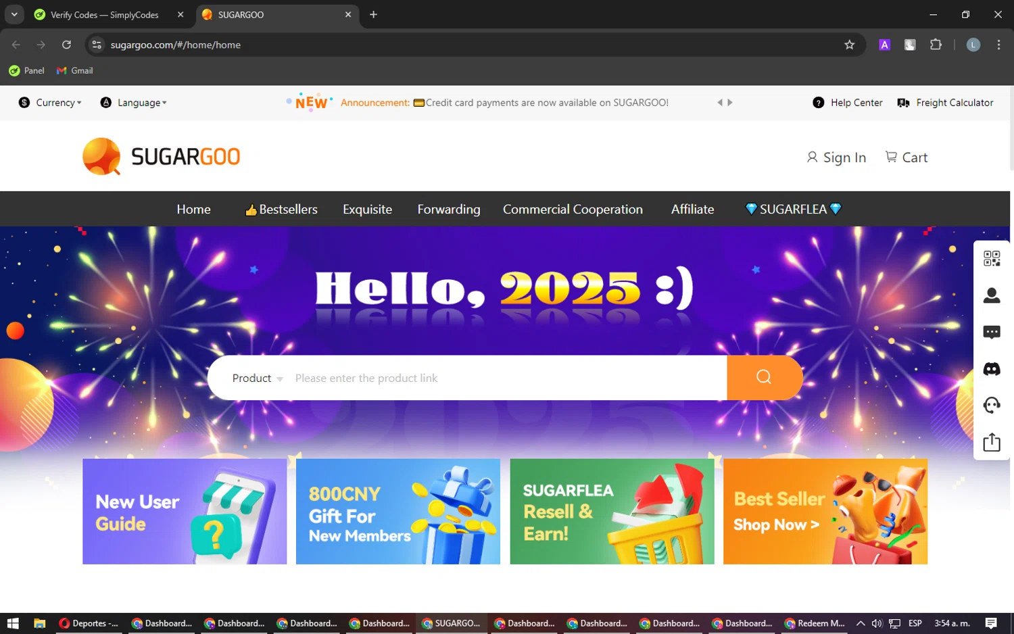Click the orange search button
The height and width of the screenshot is (634, 1014).
tap(764, 377)
